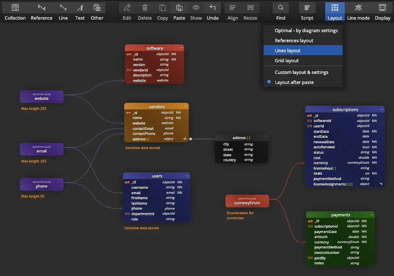This screenshot has height=276, width=394.
Task: Toggle eye icon on vendors address field
Action: pyautogui.click(x=185, y=139)
